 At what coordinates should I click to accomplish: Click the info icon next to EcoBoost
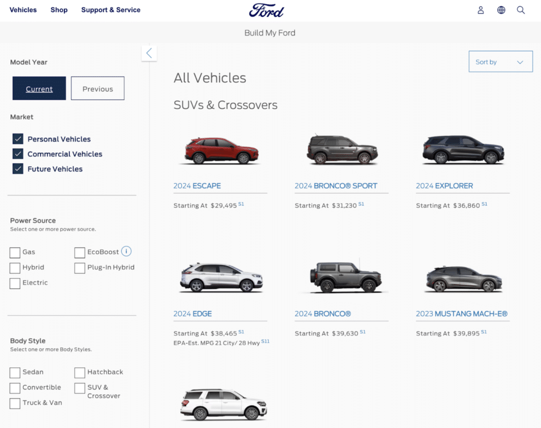pos(126,252)
